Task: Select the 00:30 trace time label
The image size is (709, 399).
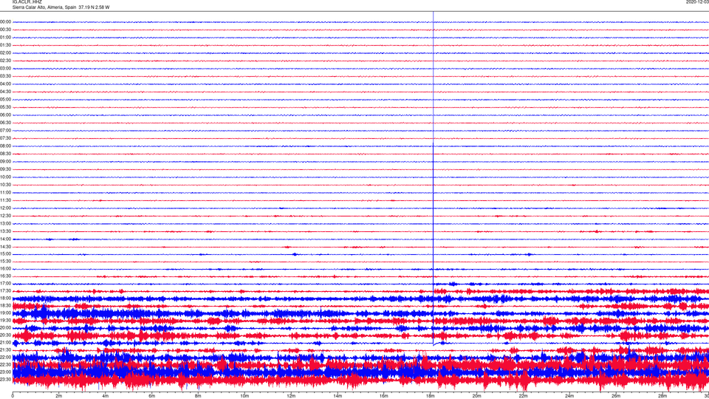Action: pos(5,30)
